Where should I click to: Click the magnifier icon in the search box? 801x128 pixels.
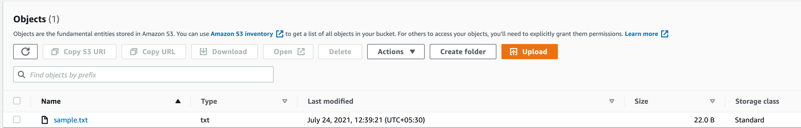[21, 75]
